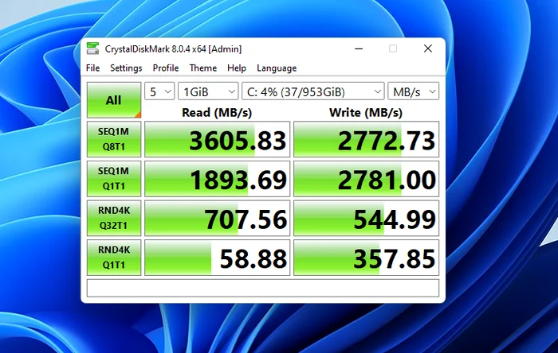558x353 pixels.
Task: Click the CrystalDiskMark app icon in title bar
Action: pyautogui.click(x=92, y=48)
